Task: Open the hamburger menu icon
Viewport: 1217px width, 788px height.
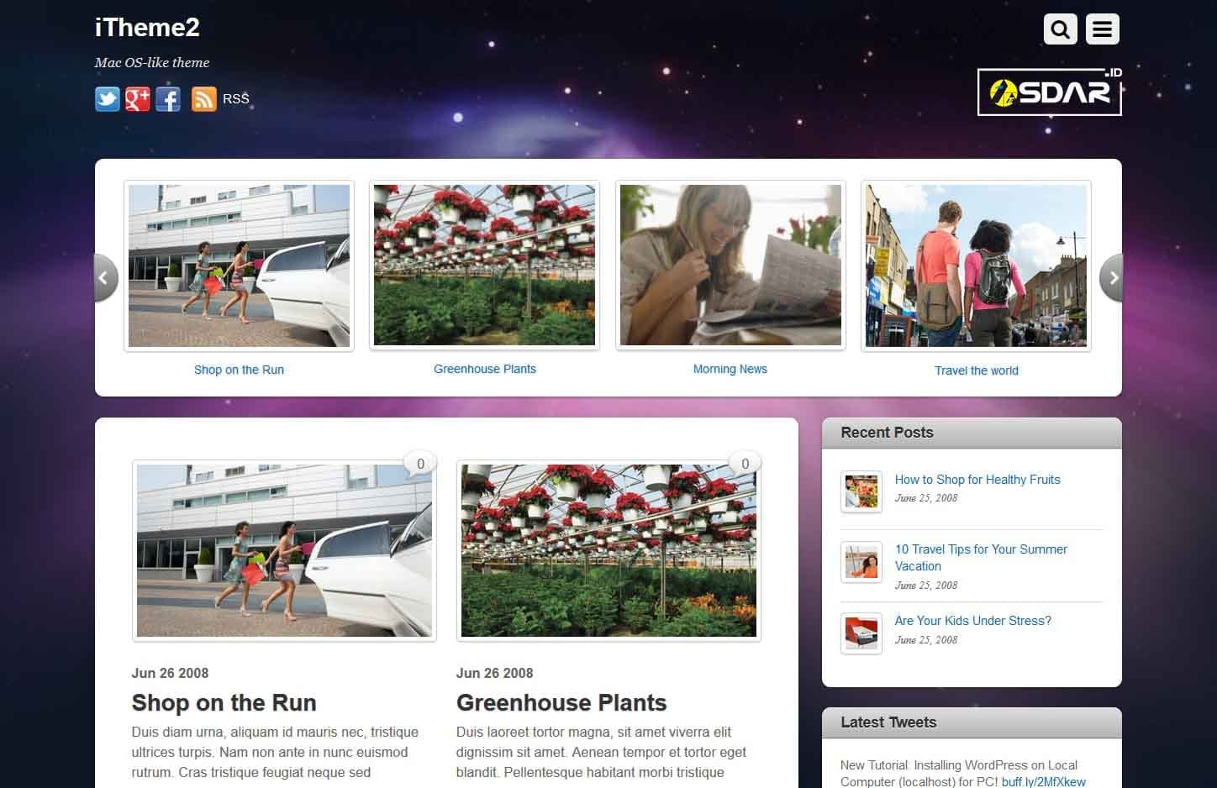Action: pos(1102,29)
